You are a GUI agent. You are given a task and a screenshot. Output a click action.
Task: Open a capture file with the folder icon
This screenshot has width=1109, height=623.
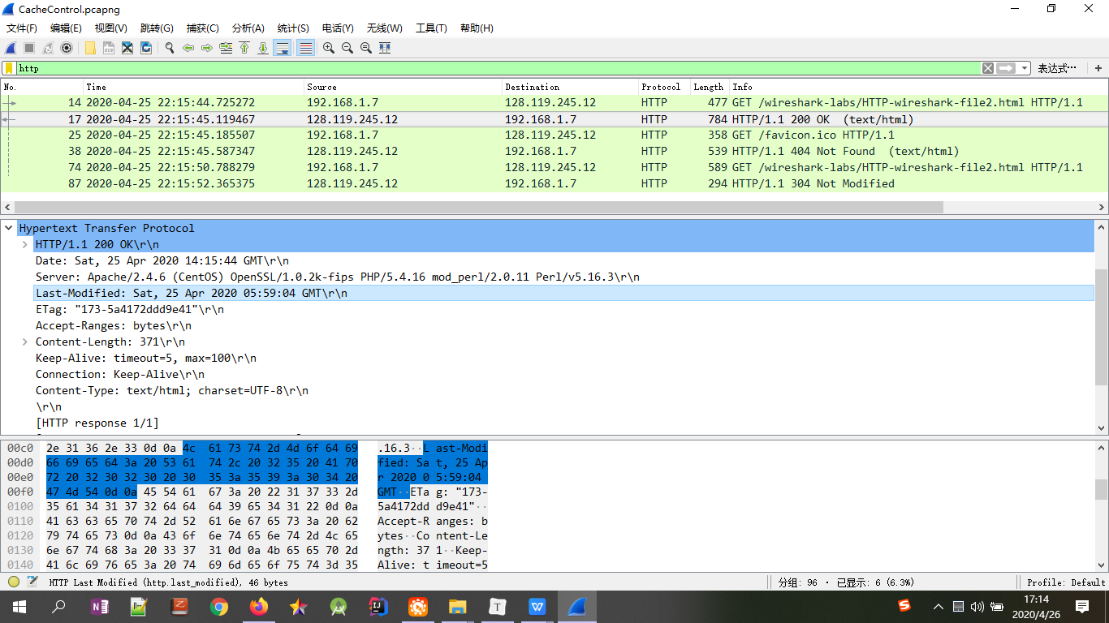(90, 48)
